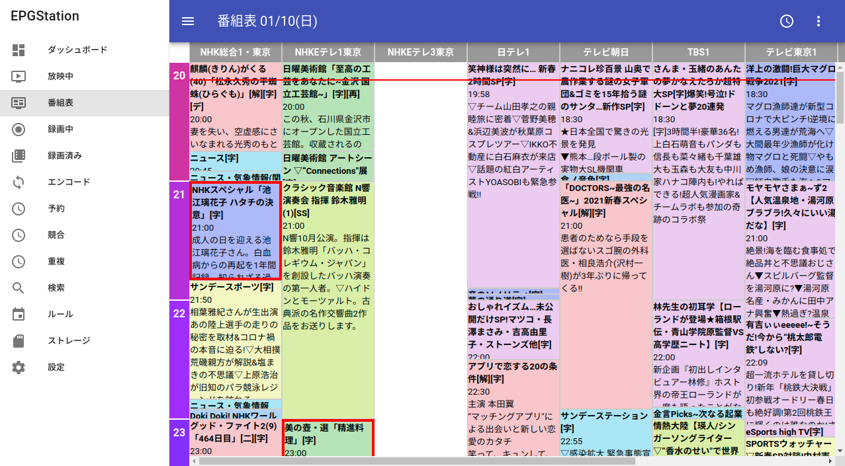Open 録画済み recordings

click(85, 155)
